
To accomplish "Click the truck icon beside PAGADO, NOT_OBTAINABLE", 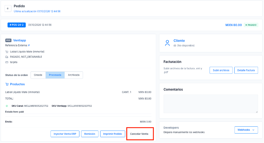I will [x=7, y=57].
